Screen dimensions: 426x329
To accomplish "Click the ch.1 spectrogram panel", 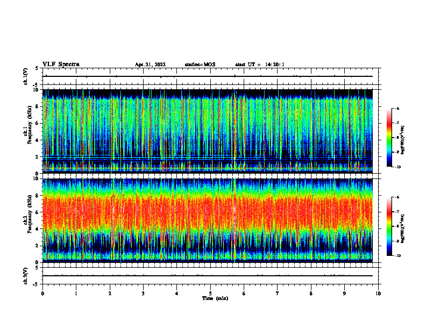I will [208, 131].
